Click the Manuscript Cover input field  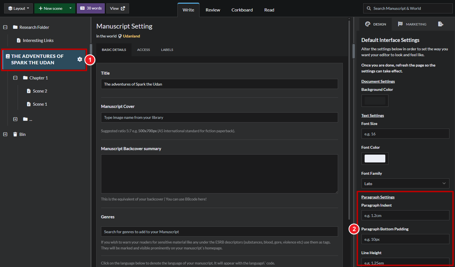219,117
